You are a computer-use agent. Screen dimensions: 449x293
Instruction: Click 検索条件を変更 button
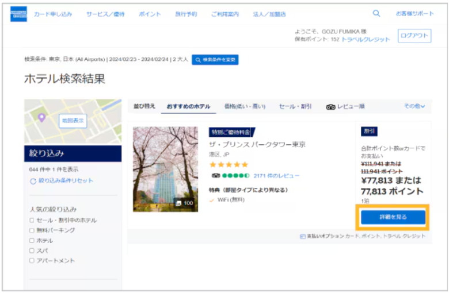(x=215, y=60)
